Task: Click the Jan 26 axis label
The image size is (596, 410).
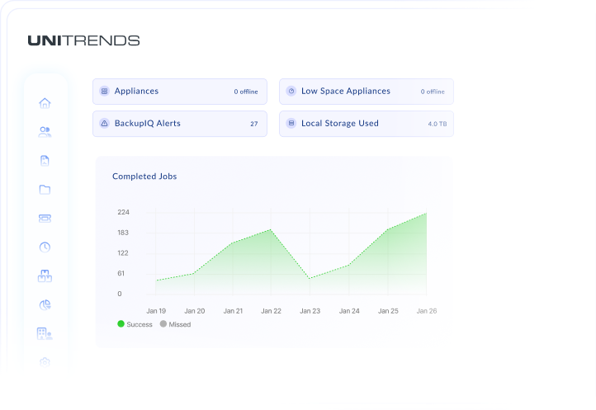Action: tap(427, 311)
